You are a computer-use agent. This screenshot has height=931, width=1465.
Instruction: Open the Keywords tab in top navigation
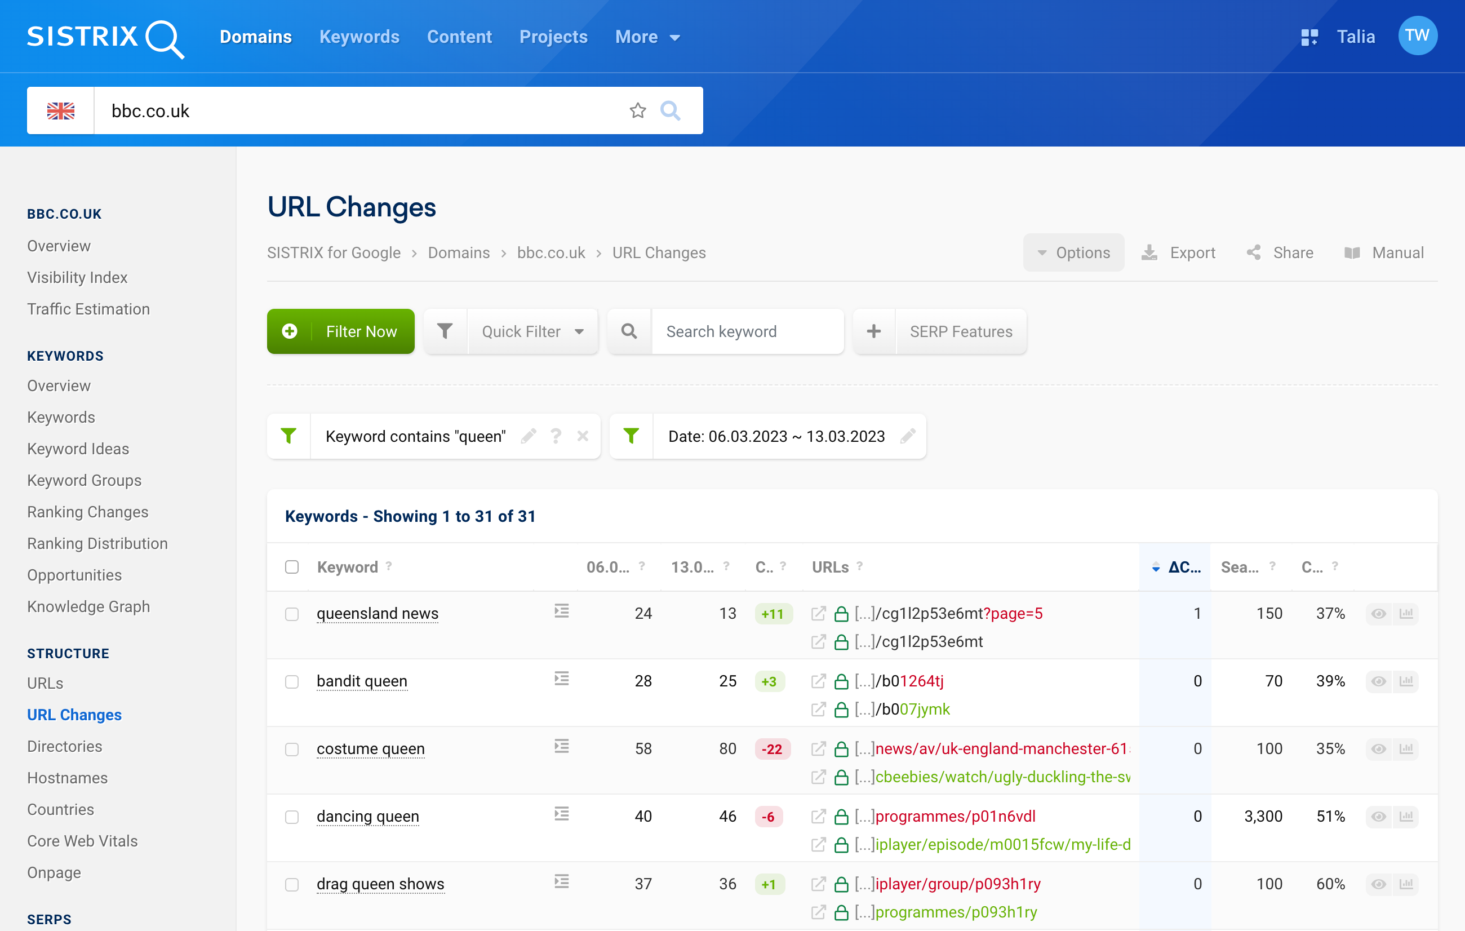(359, 37)
